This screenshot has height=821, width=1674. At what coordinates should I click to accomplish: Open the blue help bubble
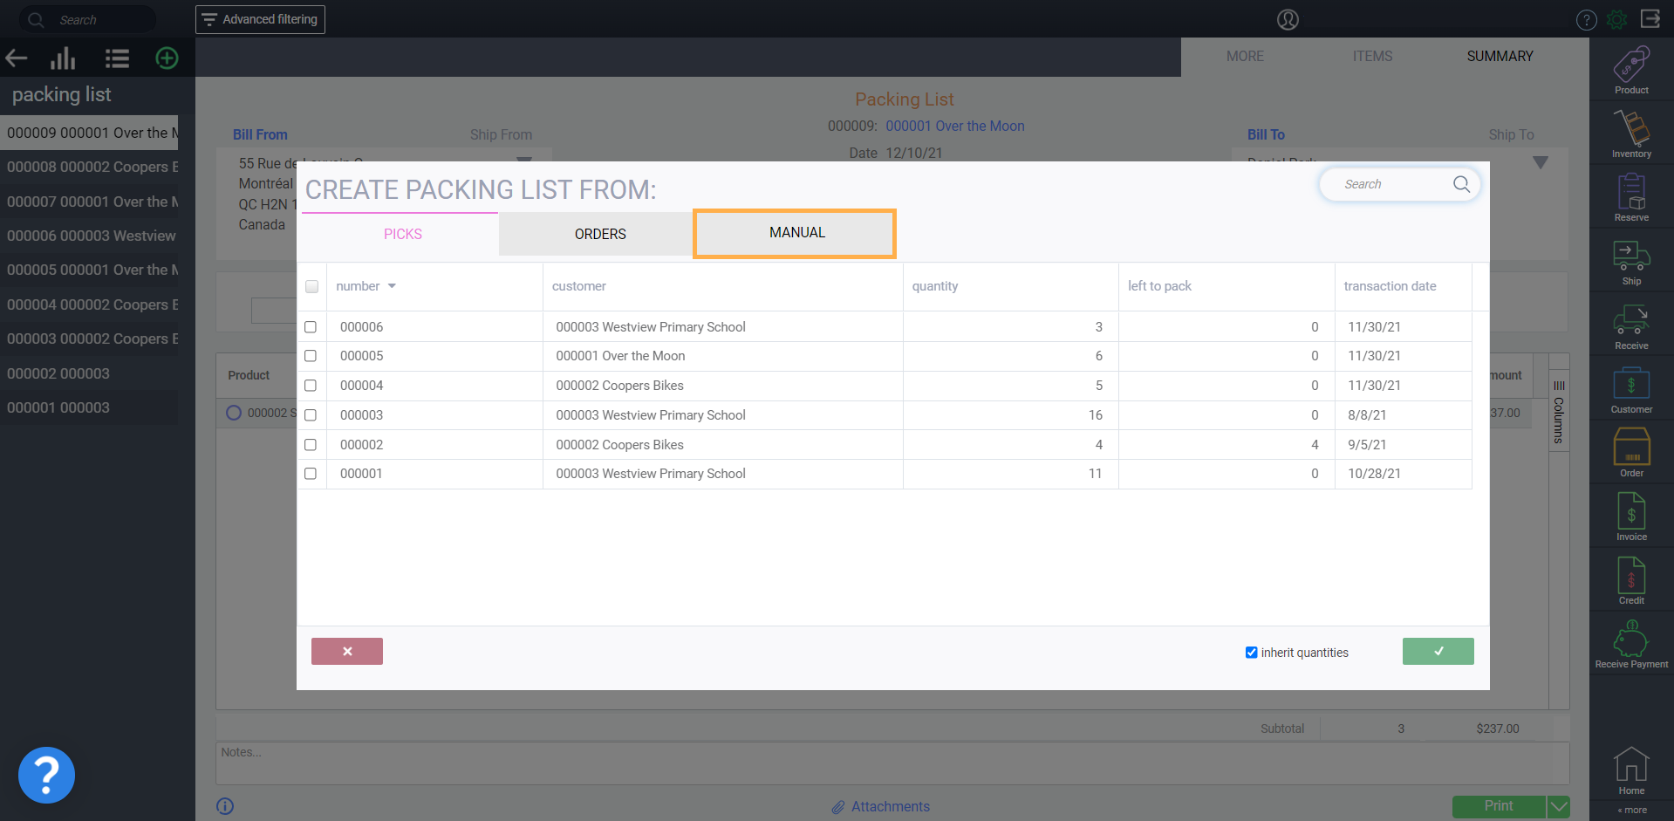point(46,775)
